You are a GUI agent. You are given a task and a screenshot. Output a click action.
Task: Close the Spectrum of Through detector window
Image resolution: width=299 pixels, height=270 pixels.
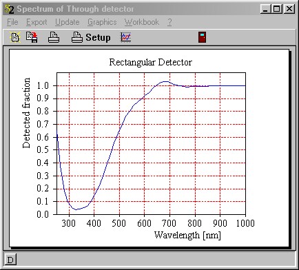point(289,9)
